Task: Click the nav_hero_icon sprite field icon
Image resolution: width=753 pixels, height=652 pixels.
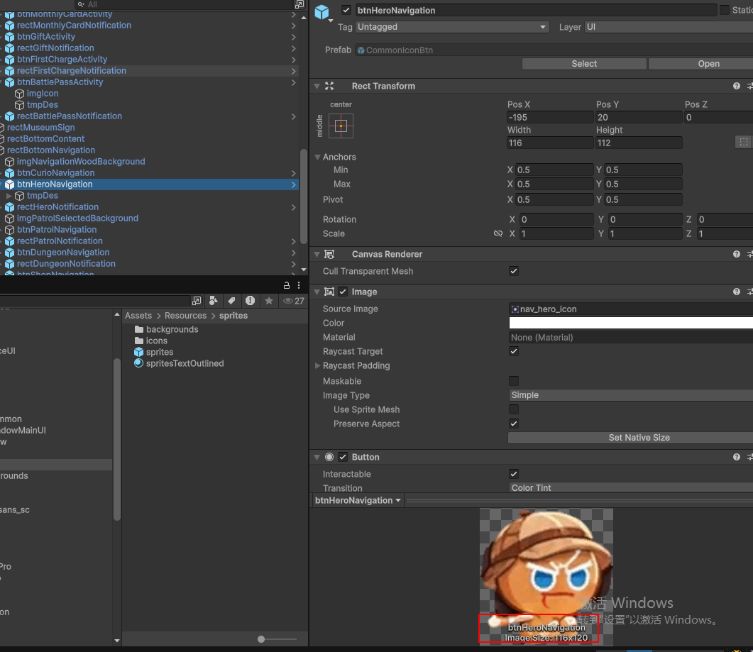Action: click(x=515, y=309)
